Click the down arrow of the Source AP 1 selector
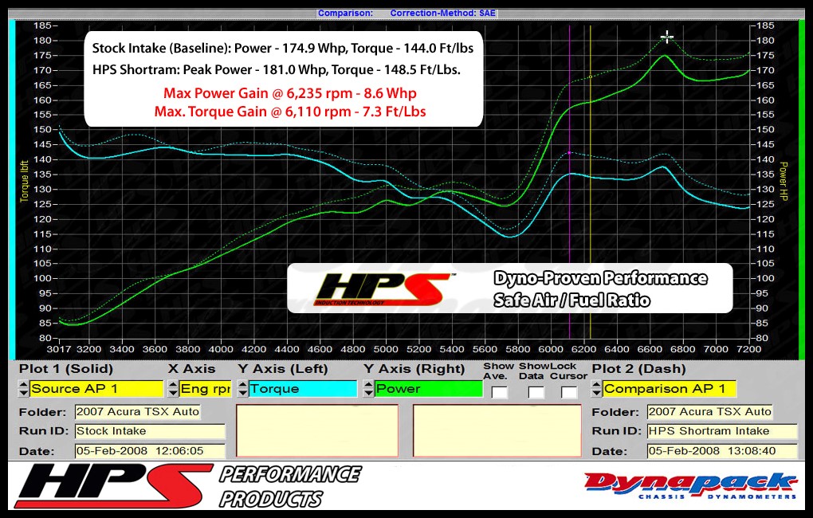Screen dimensions: 813x518 click(x=23, y=393)
